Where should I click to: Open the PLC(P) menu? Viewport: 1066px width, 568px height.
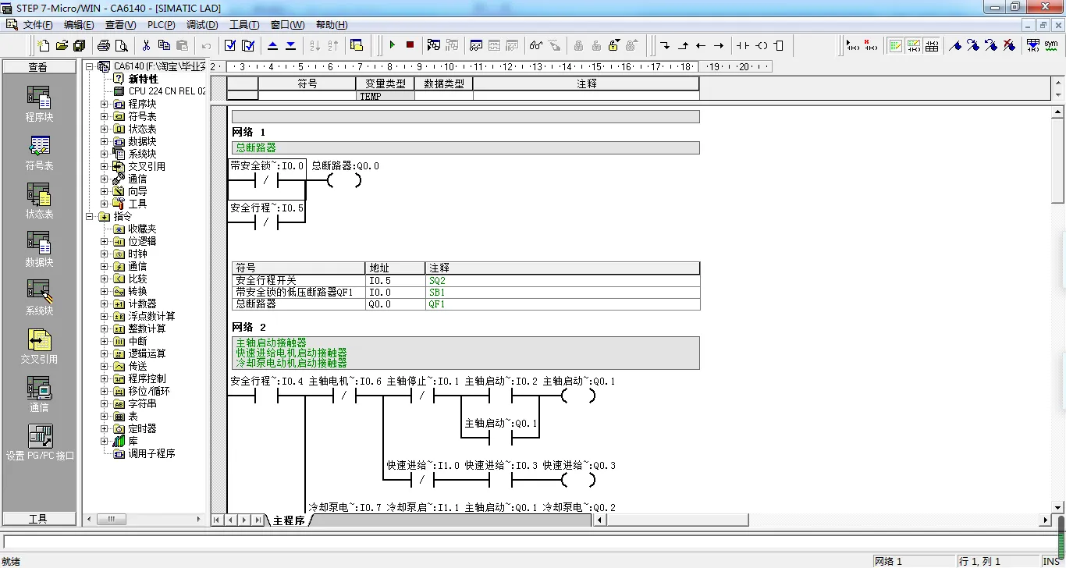click(162, 25)
